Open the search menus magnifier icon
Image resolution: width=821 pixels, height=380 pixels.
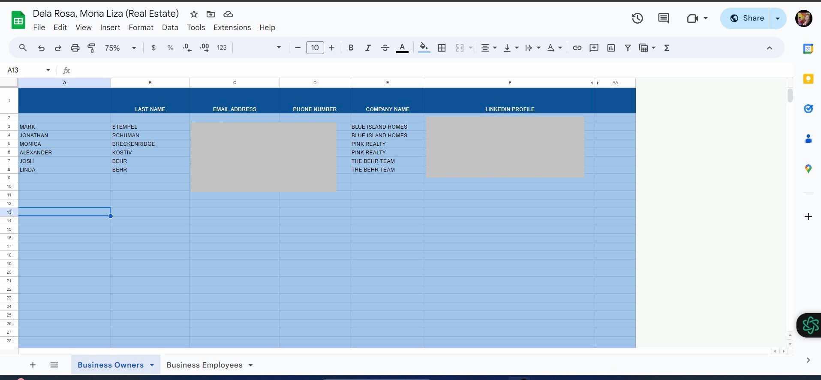pyautogui.click(x=23, y=48)
